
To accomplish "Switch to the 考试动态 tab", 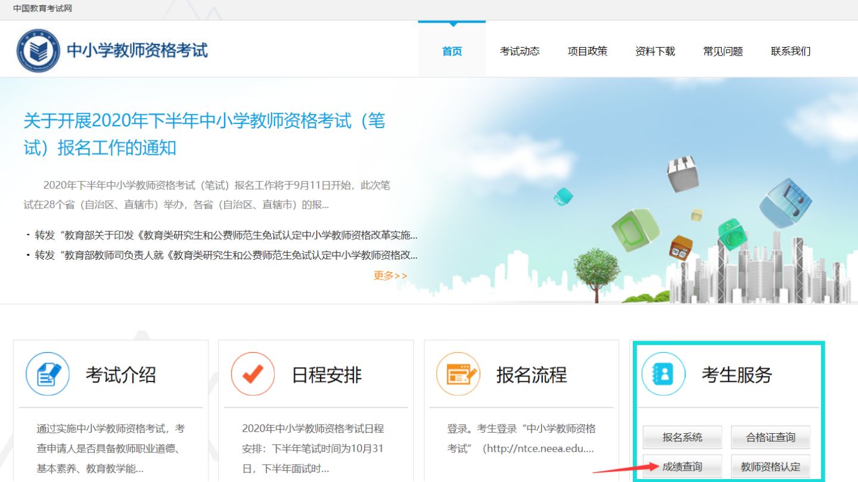I will [x=519, y=51].
